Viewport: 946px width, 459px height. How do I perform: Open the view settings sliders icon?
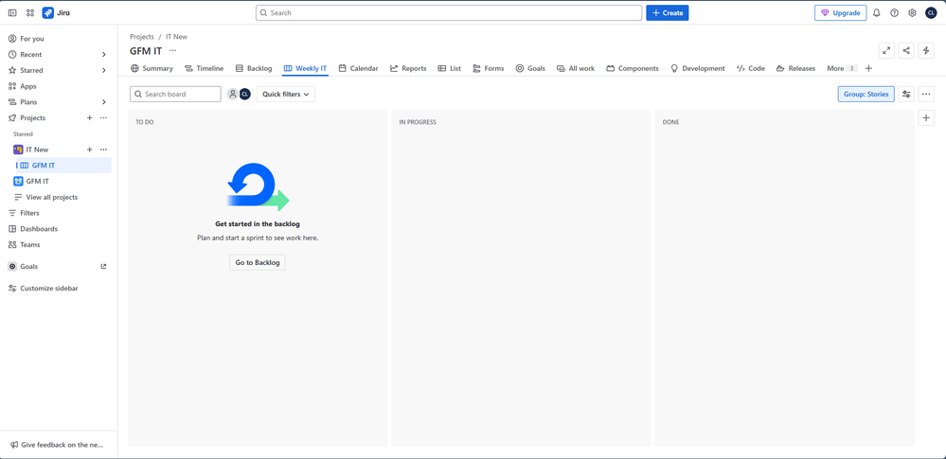(x=906, y=94)
